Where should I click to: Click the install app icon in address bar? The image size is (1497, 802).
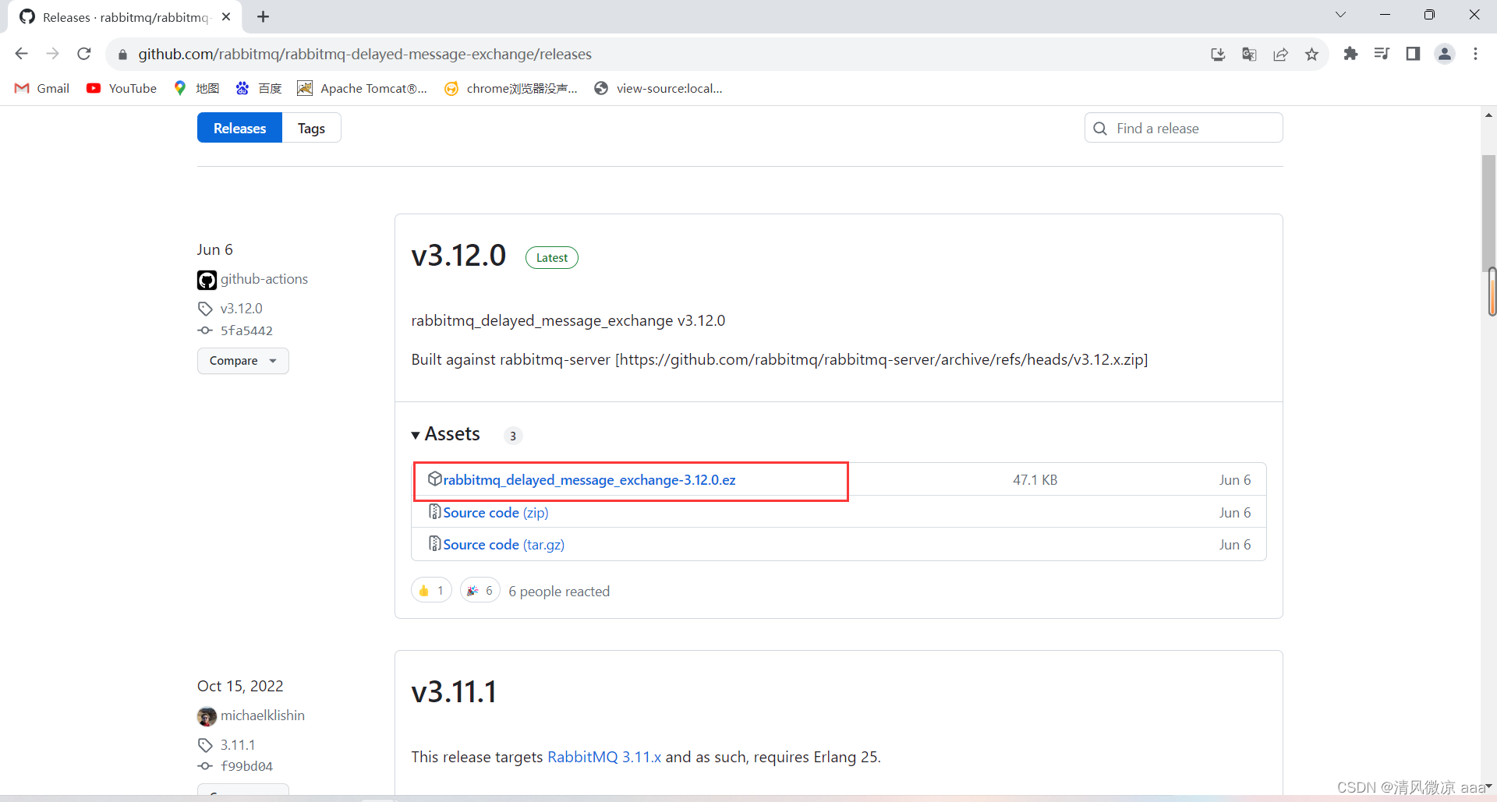[x=1218, y=54]
